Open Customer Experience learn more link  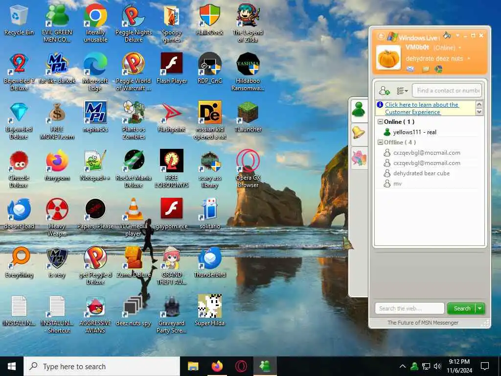pyautogui.click(x=422, y=108)
